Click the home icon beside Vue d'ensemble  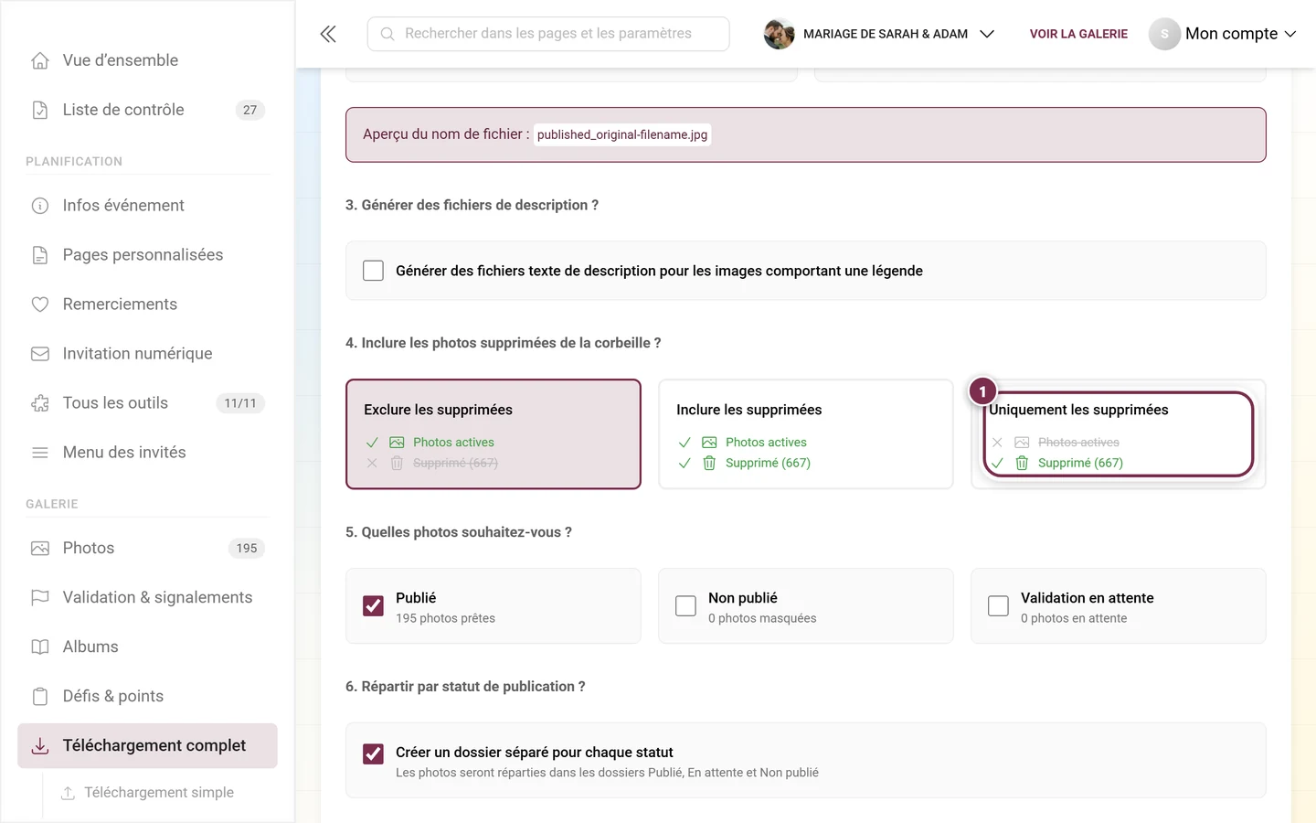click(40, 60)
